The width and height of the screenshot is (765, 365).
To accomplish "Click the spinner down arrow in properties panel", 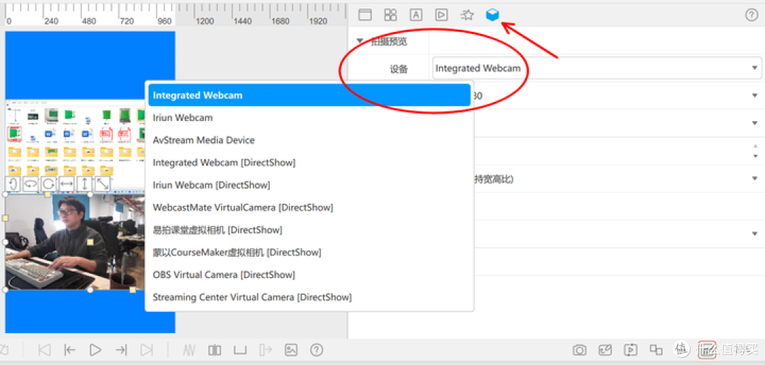I will tap(755, 156).
